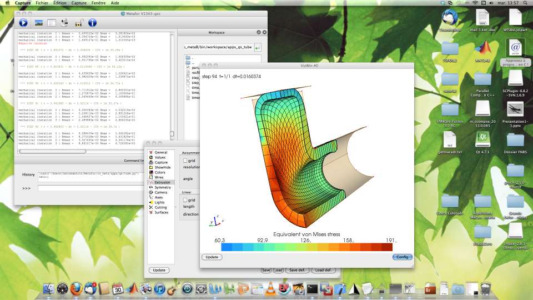Open the Aide menu

(115, 3)
